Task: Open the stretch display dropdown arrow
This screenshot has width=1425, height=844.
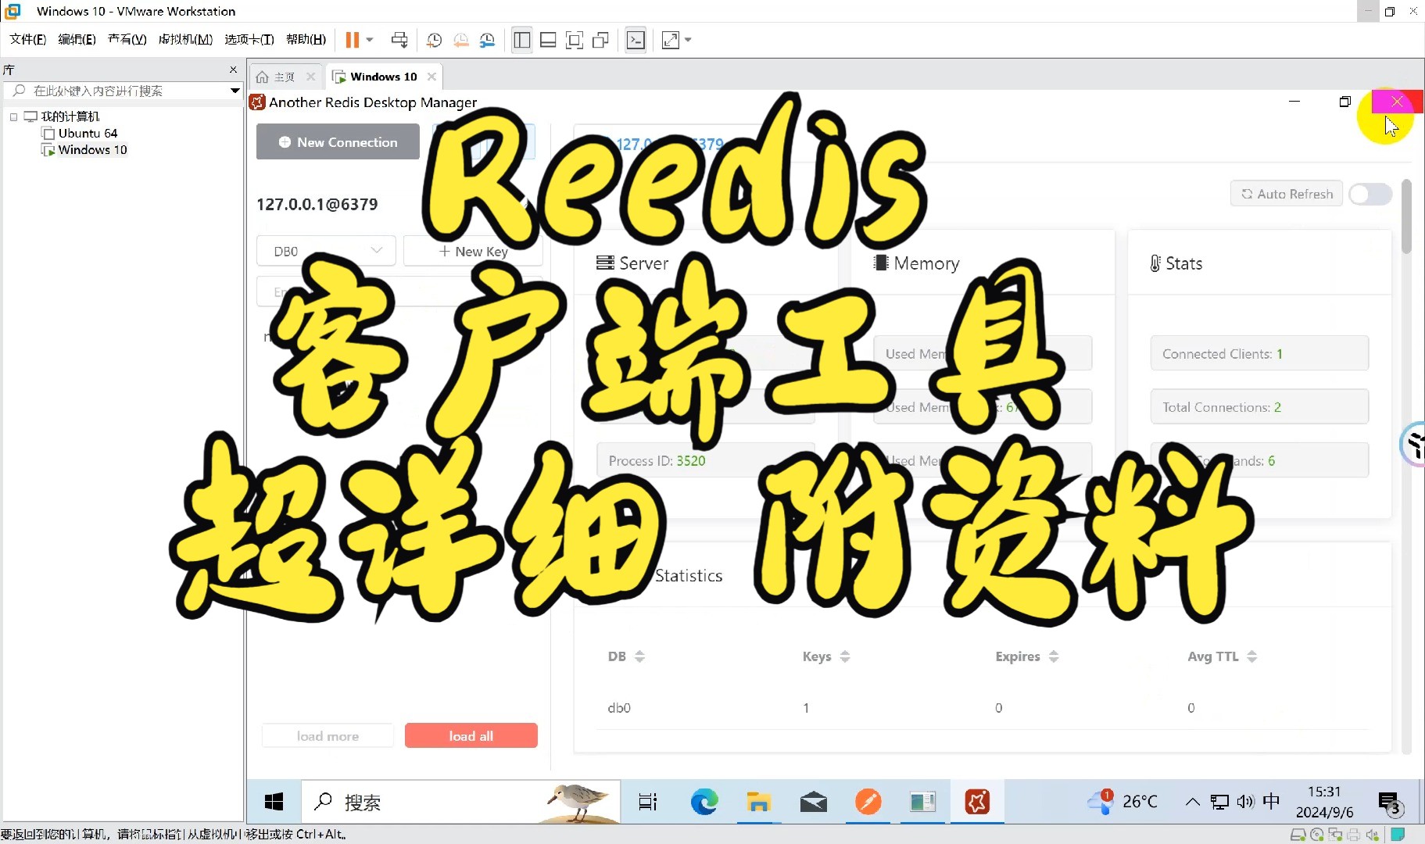Action: point(689,40)
